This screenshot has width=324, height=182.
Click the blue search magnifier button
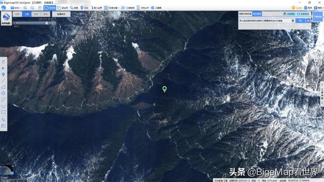point(300,21)
